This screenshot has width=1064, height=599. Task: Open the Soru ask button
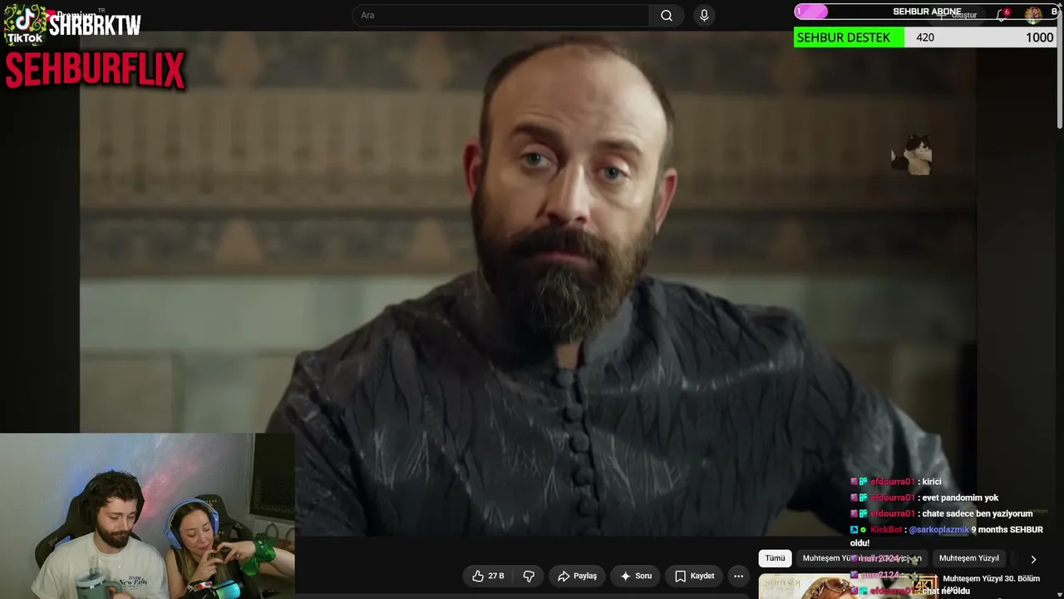pos(636,576)
